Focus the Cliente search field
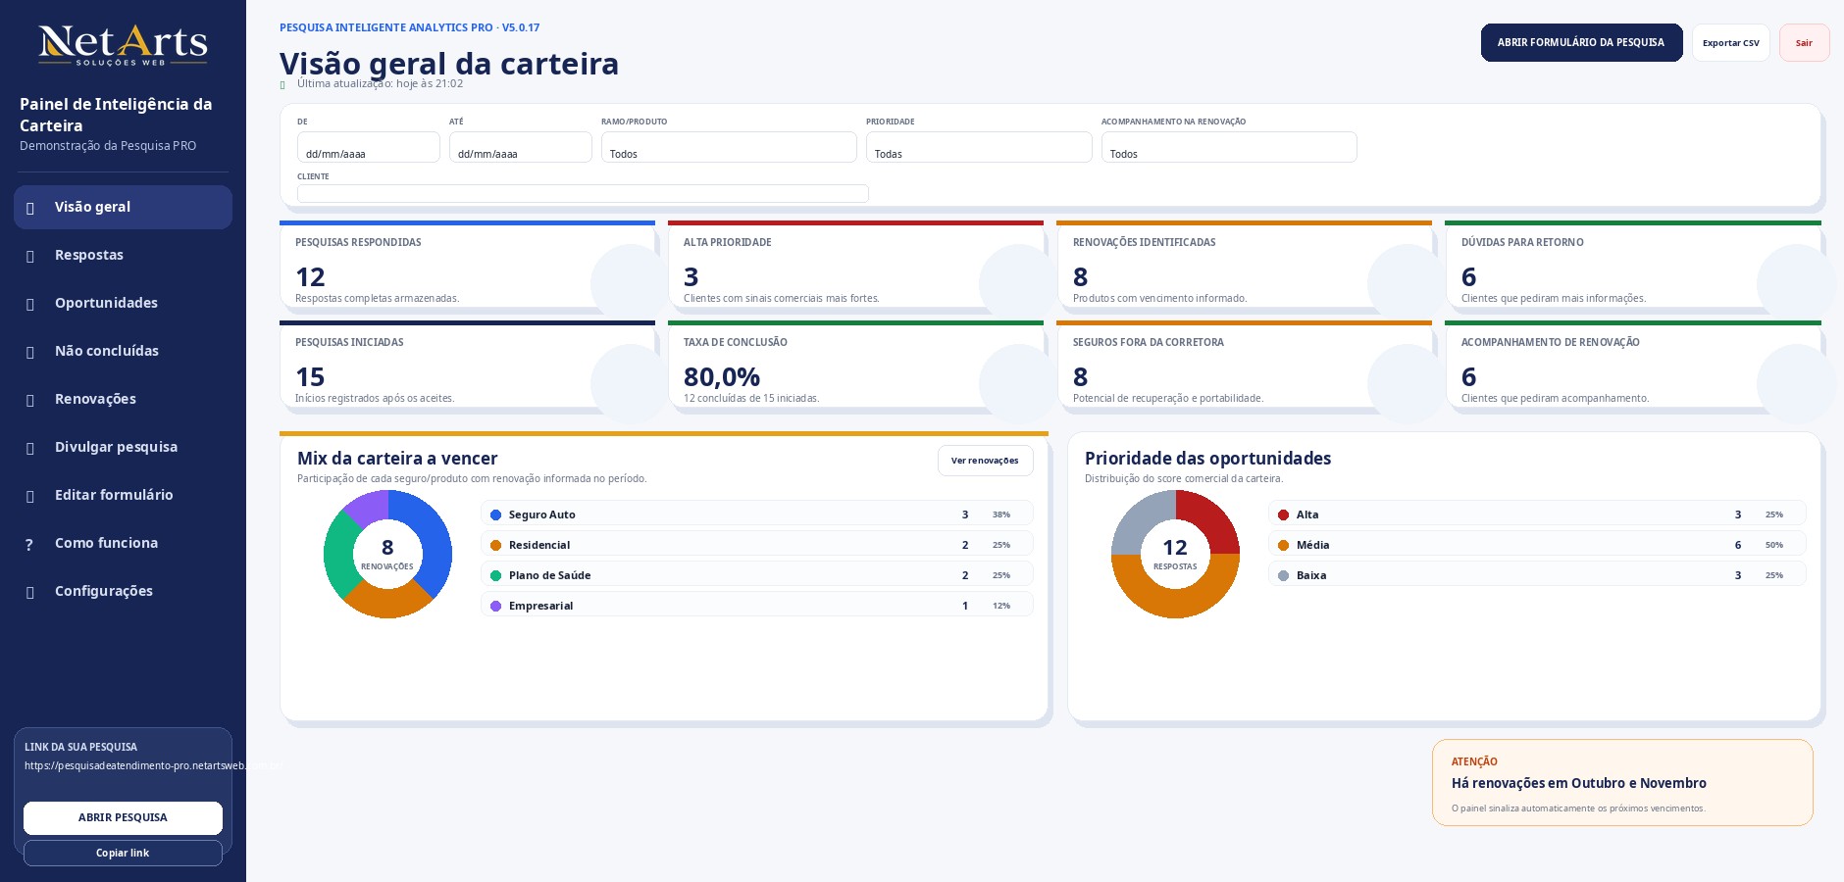The width and height of the screenshot is (1844, 882). (x=583, y=193)
